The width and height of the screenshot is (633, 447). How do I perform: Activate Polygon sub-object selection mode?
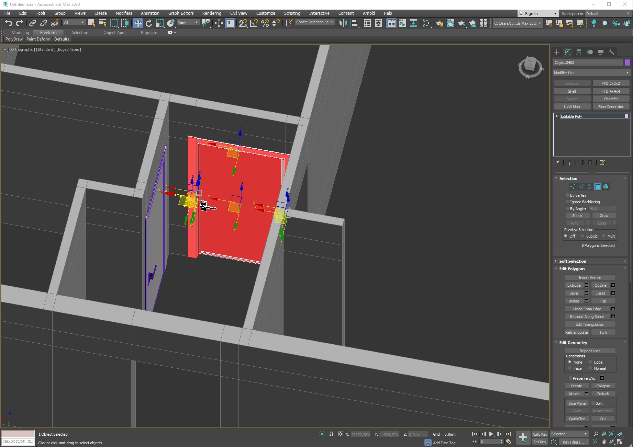pyautogui.click(x=598, y=187)
